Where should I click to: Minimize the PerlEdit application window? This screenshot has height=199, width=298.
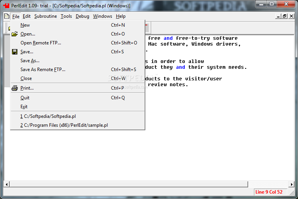pos(262,4)
